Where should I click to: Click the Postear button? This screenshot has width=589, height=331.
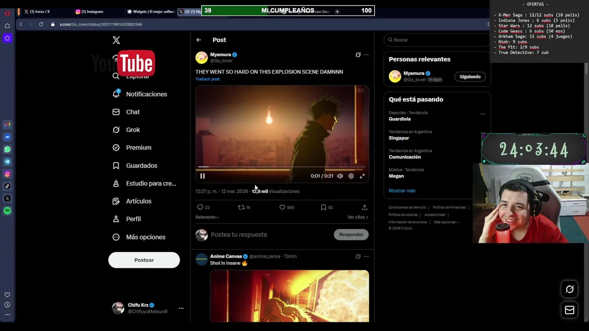[144, 260]
